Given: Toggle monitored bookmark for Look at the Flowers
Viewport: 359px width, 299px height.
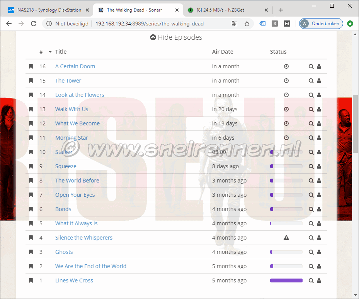Looking at the screenshot, I should pos(31,95).
